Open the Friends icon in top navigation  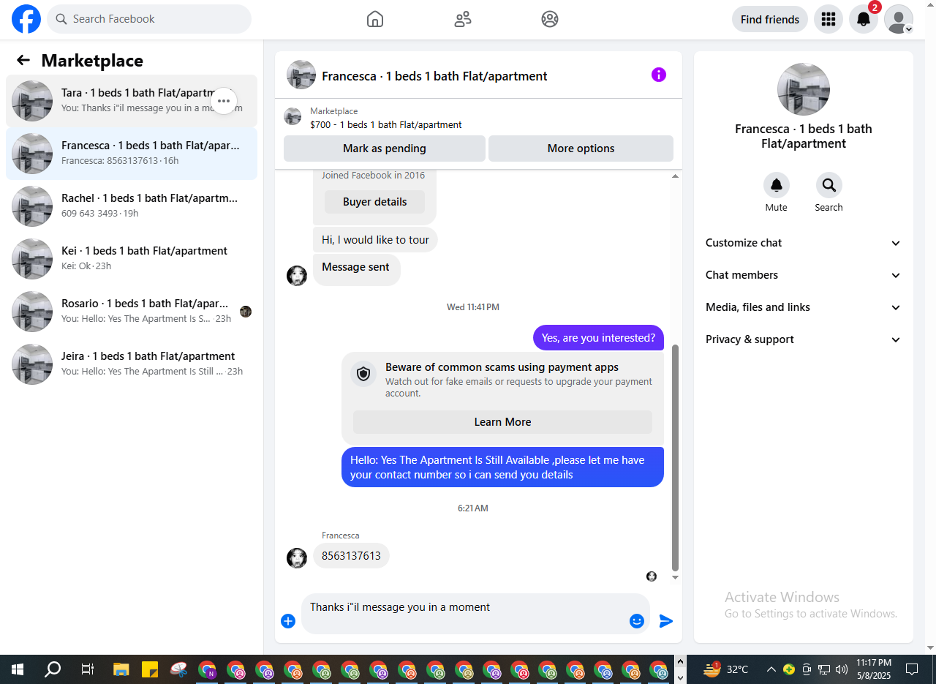coord(463,19)
